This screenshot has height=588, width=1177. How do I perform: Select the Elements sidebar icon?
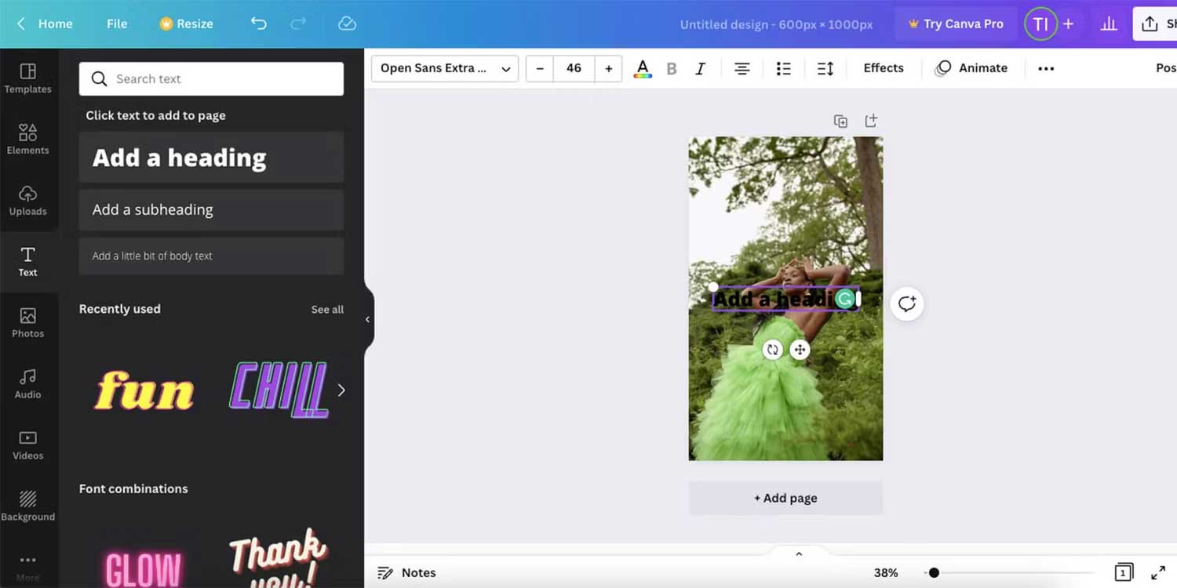pos(28,137)
